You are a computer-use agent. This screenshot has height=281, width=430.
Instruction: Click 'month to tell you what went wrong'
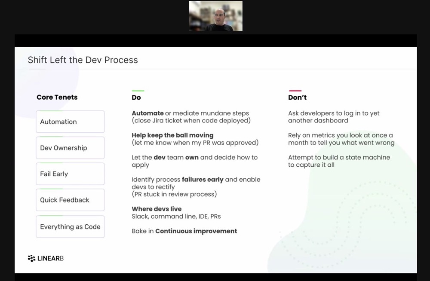[341, 143]
